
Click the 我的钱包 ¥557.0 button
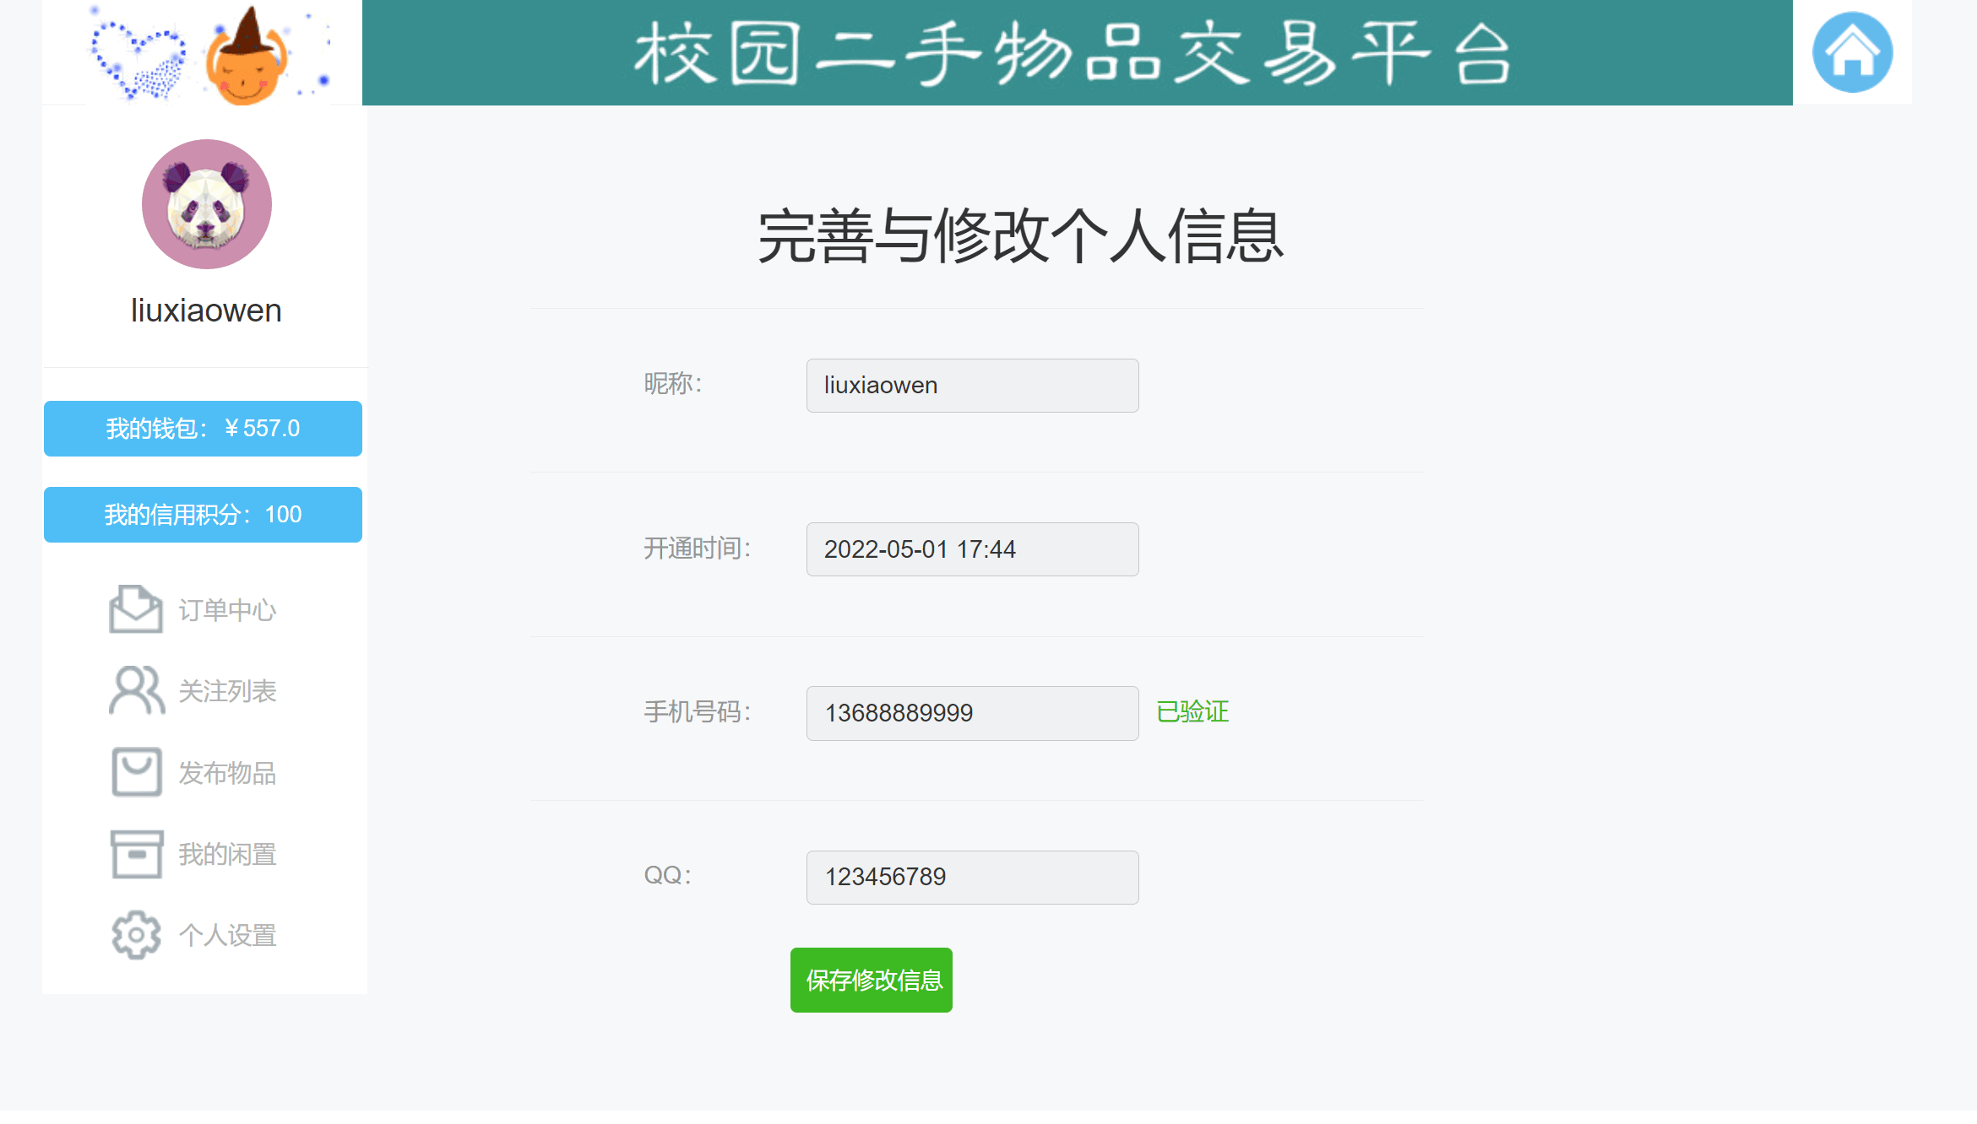tap(203, 429)
